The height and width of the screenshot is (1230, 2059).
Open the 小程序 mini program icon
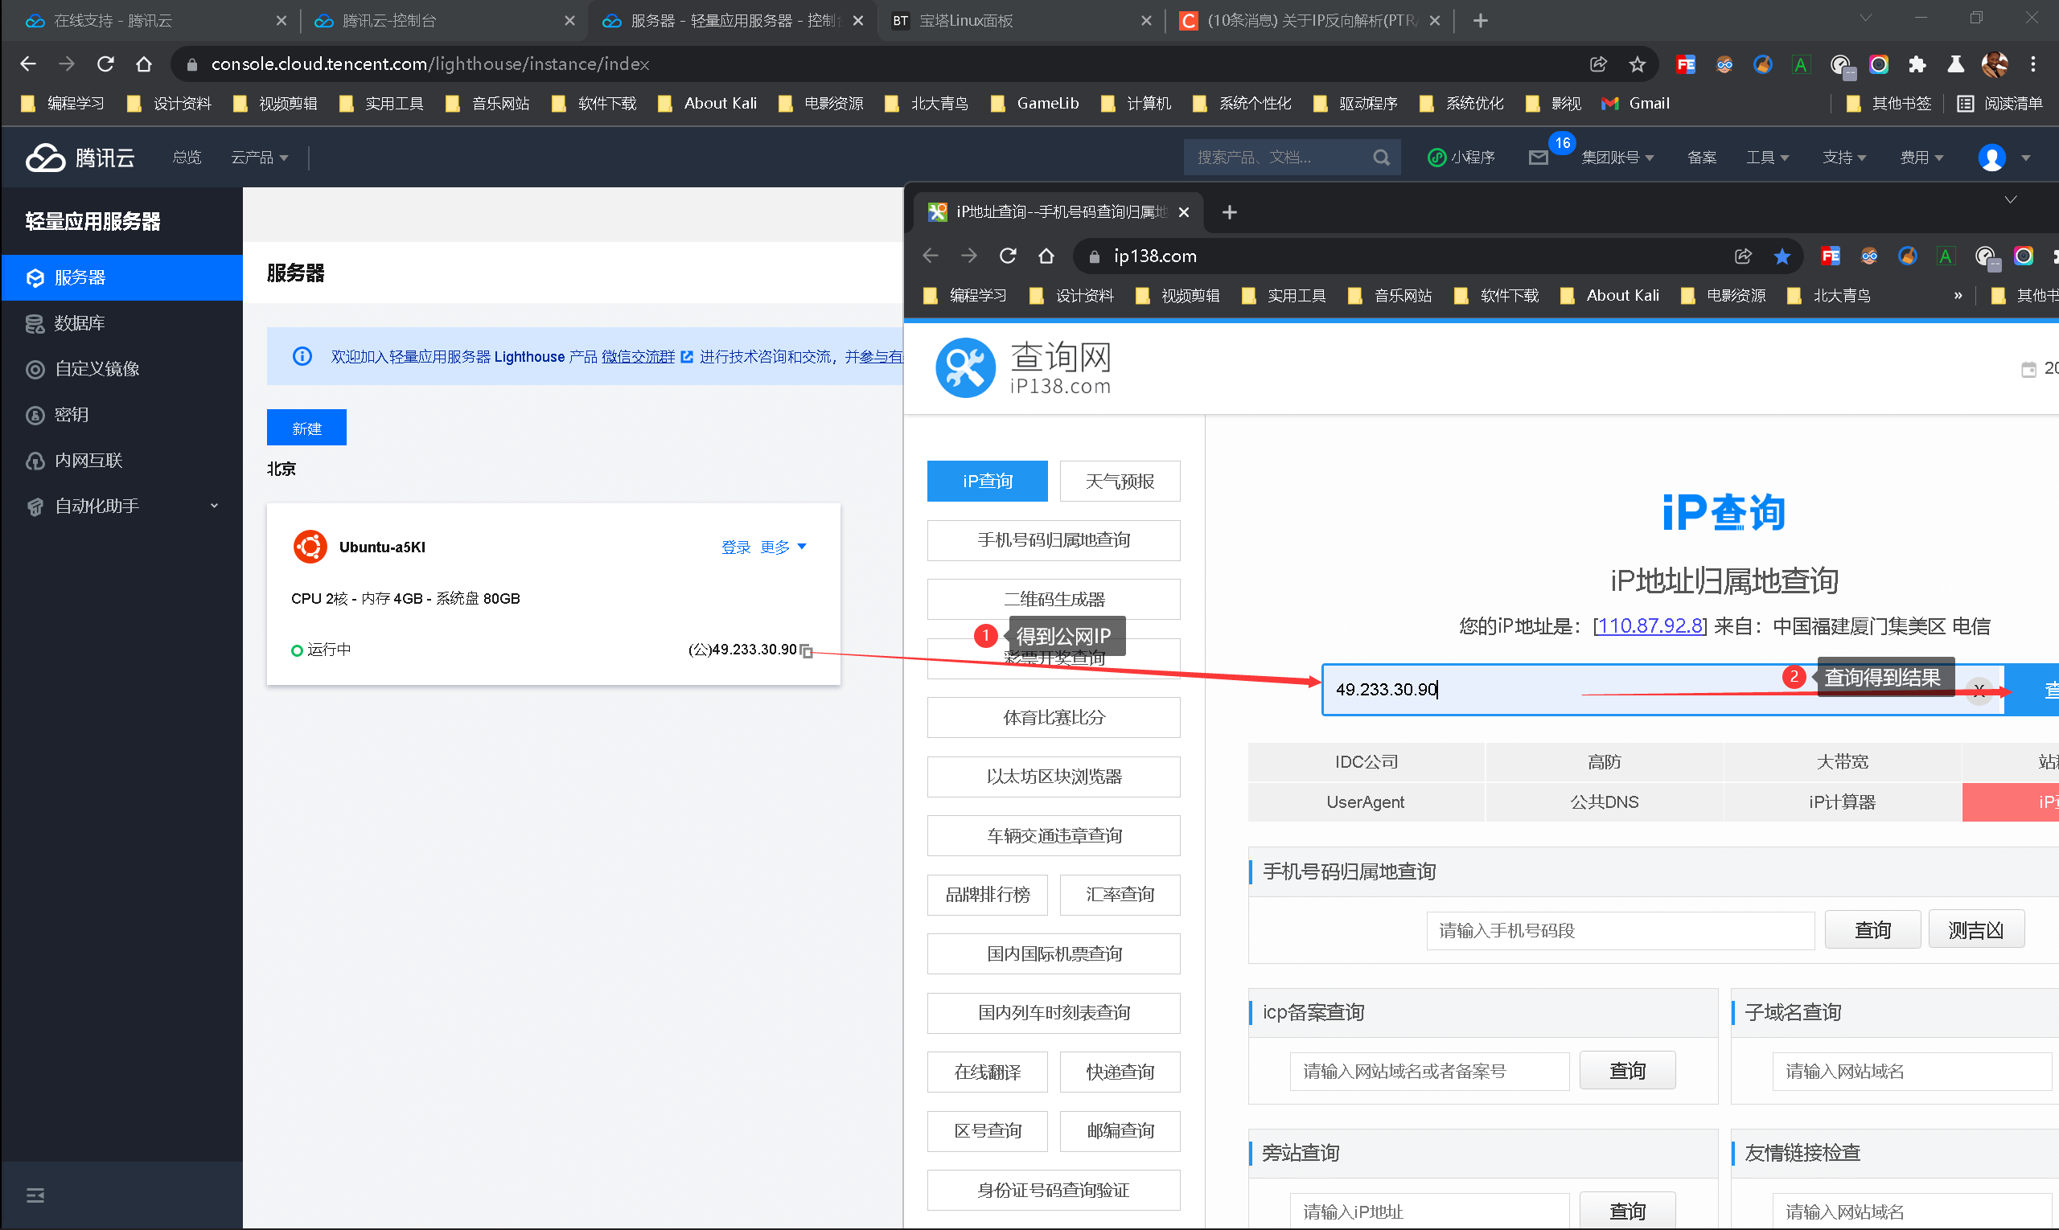(1437, 157)
